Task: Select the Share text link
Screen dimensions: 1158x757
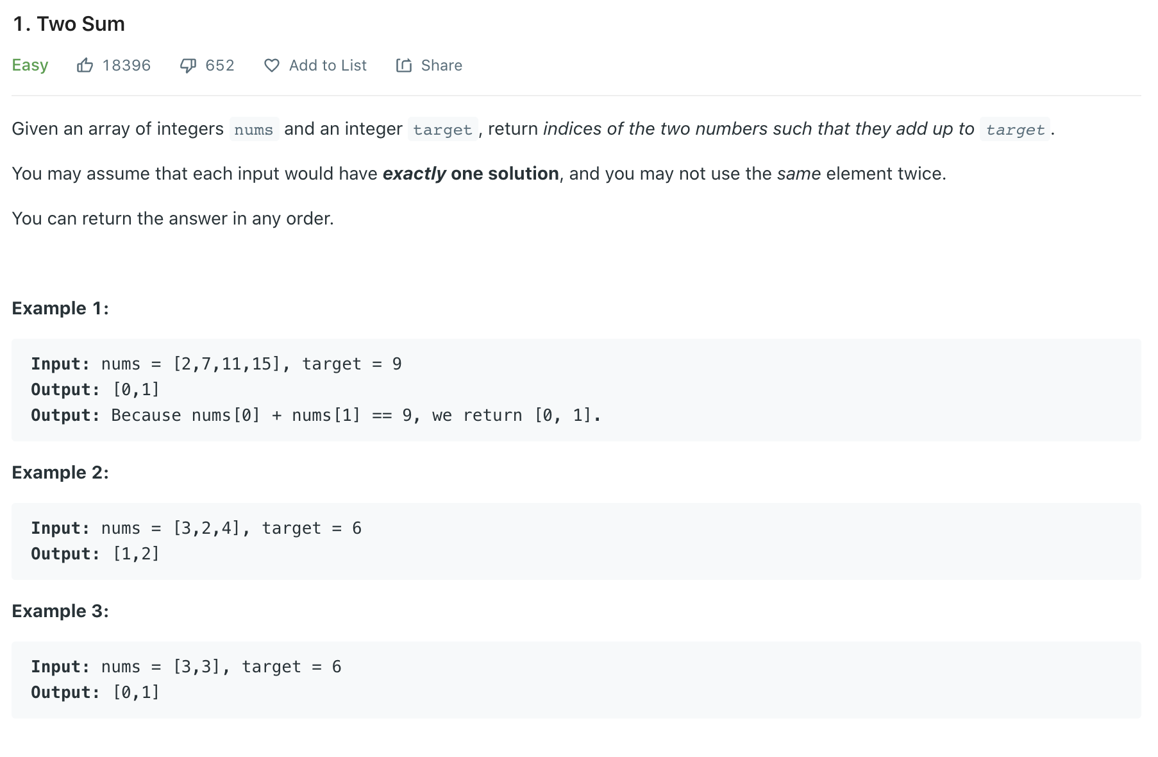Action: click(x=442, y=65)
